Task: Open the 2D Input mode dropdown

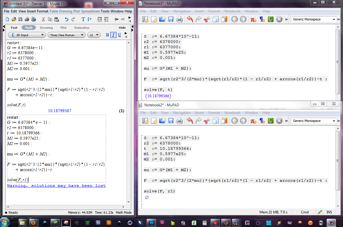Action: tap(27, 35)
